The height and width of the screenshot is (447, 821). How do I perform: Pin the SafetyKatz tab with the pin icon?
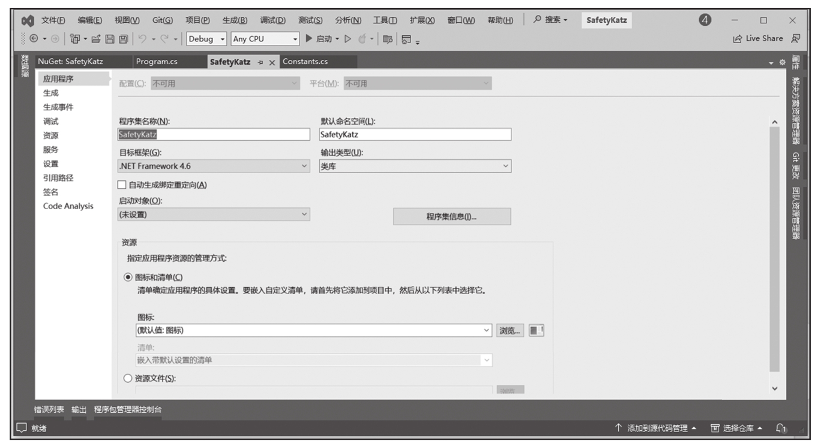(260, 62)
